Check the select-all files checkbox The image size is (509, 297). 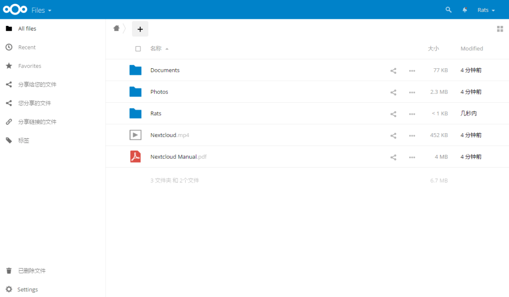[138, 48]
